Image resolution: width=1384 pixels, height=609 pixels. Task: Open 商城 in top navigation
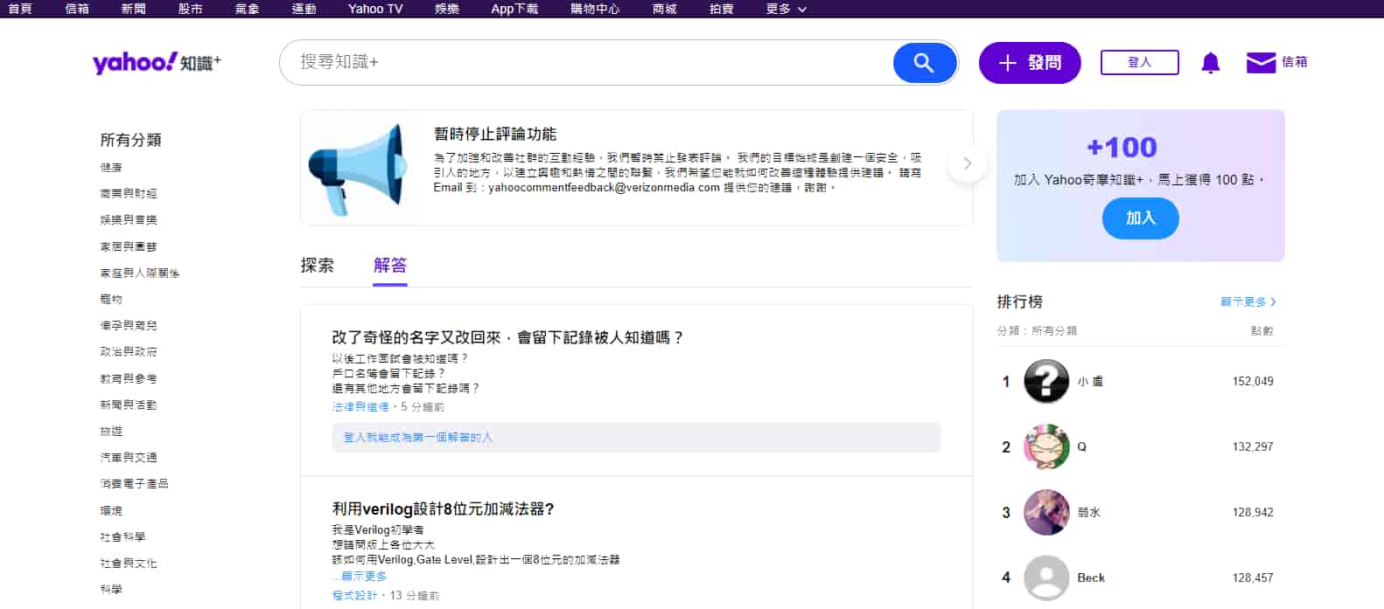[665, 9]
